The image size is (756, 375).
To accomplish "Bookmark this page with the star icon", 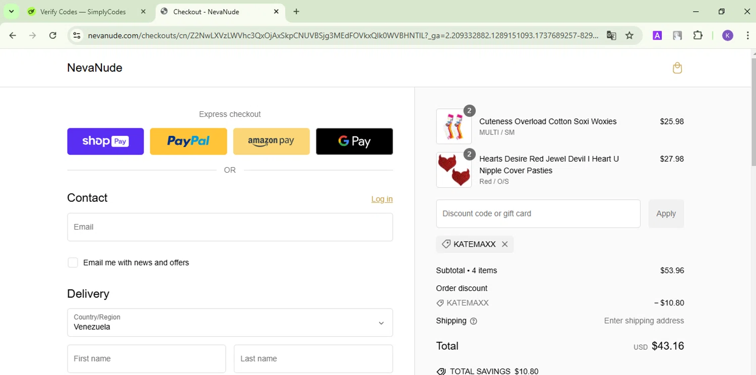I will pyautogui.click(x=629, y=35).
